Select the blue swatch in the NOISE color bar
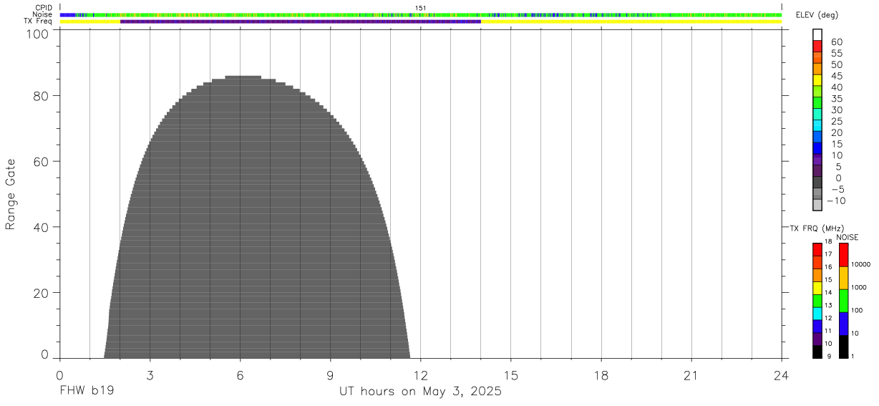The height and width of the screenshot is (406, 879). click(843, 324)
